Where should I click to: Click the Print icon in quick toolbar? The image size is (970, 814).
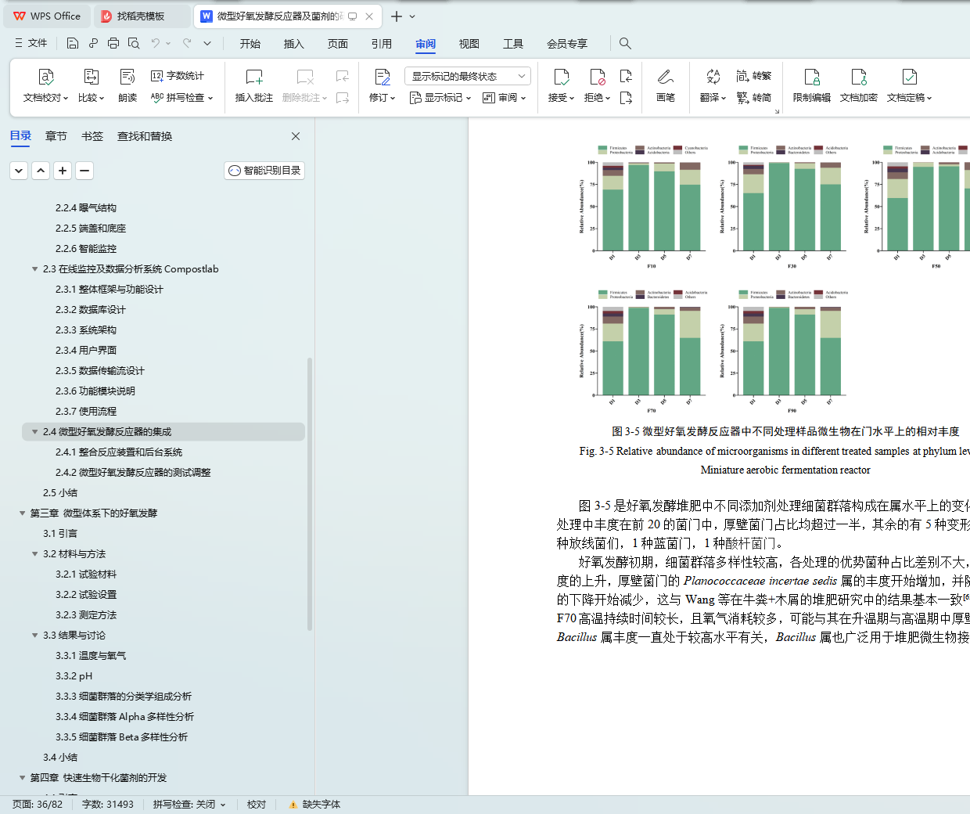click(113, 43)
